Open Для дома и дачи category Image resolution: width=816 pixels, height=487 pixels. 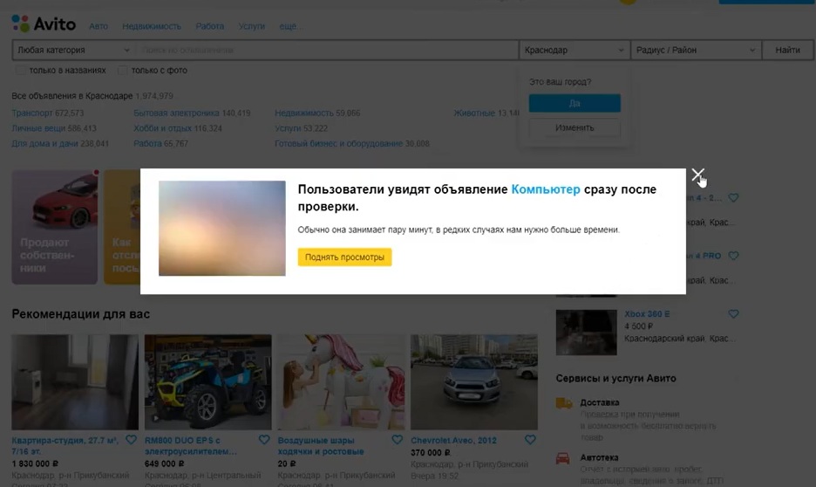(44, 143)
